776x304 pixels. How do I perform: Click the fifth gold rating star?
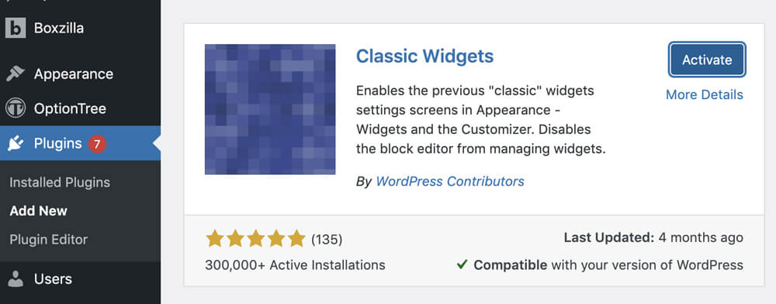tap(296, 239)
